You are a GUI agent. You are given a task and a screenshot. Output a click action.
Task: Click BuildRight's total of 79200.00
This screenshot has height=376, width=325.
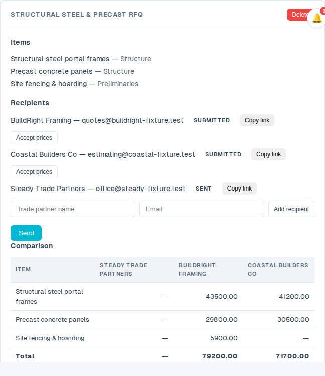coord(220,356)
